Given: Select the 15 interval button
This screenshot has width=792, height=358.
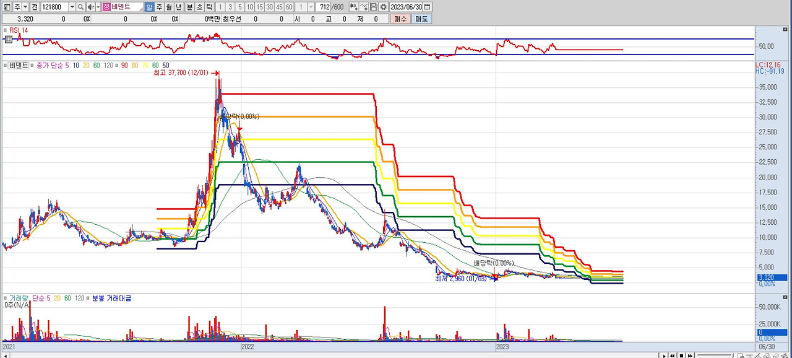Looking at the screenshot, I should pyautogui.click(x=260, y=7).
